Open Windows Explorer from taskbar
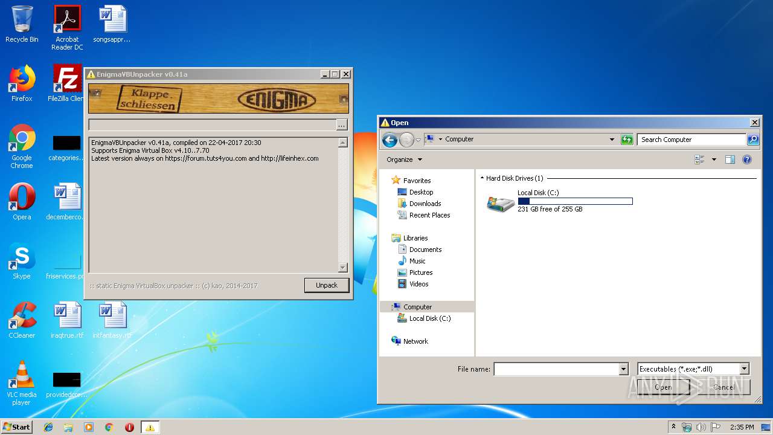The width and height of the screenshot is (773, 435). click(68, 427)
